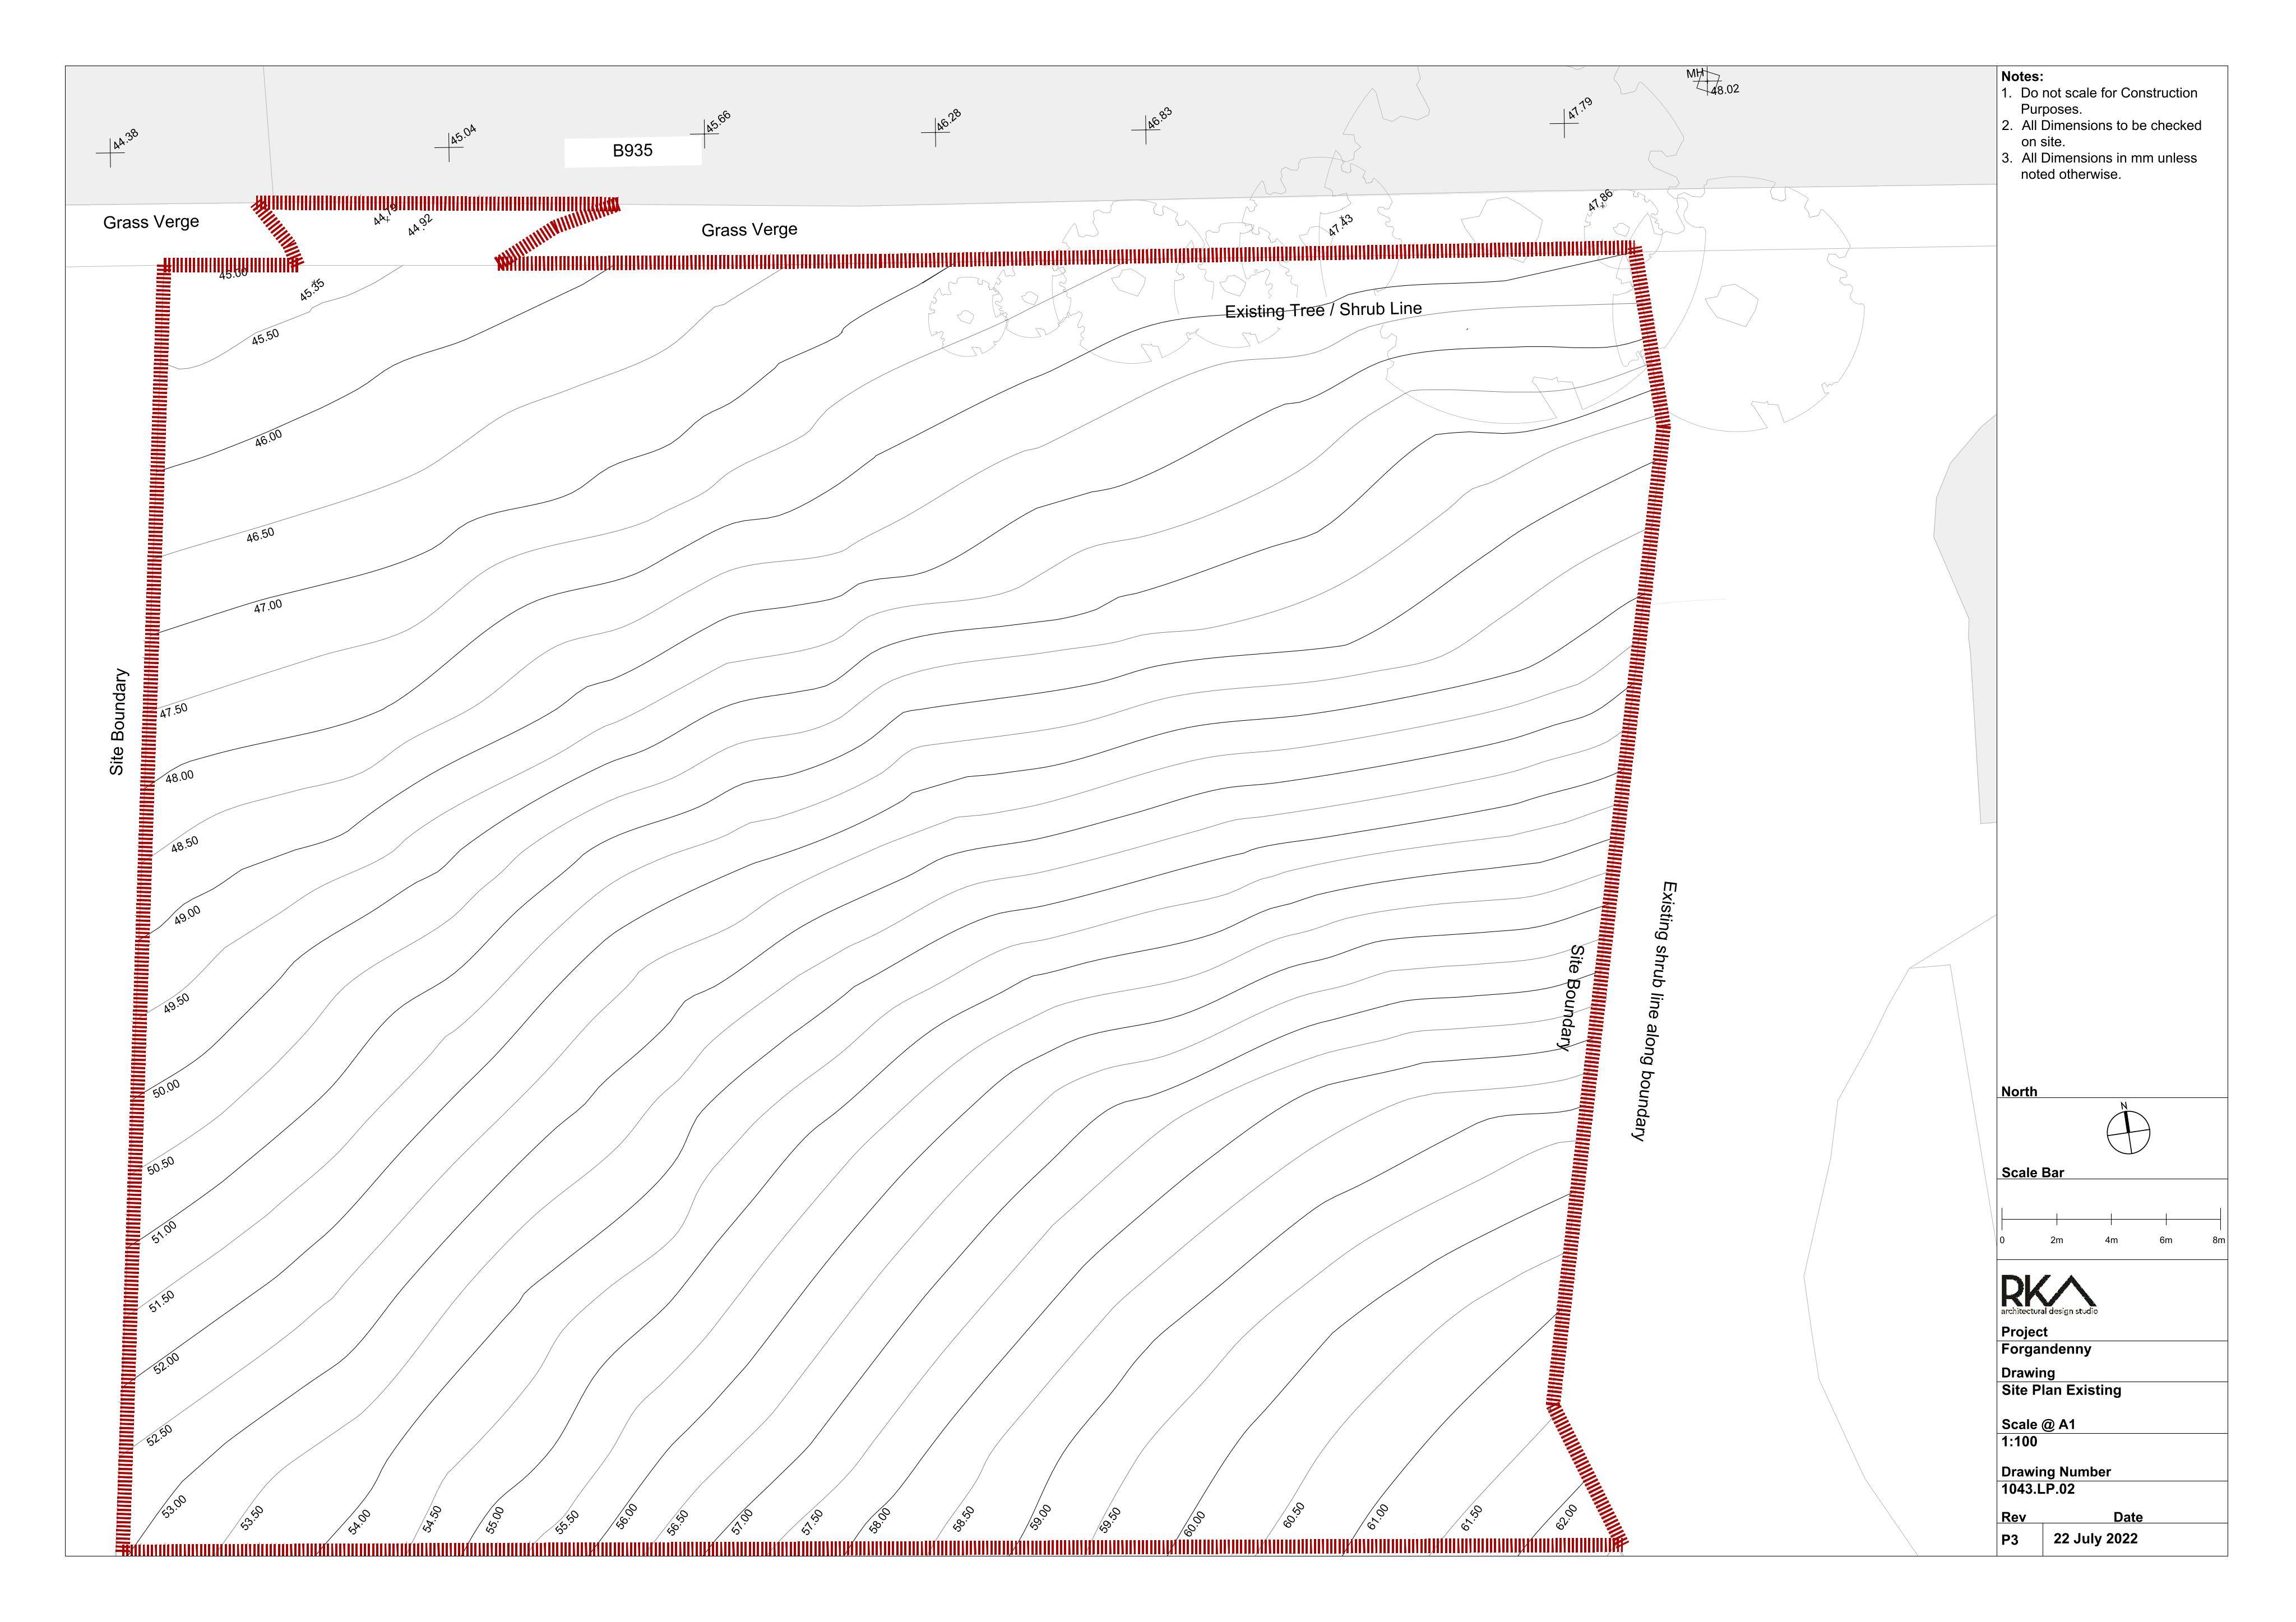Click the 47.43 verge spot level
The height and width of the screenshot is (1622, 2296).
(x=1341, y=226)
